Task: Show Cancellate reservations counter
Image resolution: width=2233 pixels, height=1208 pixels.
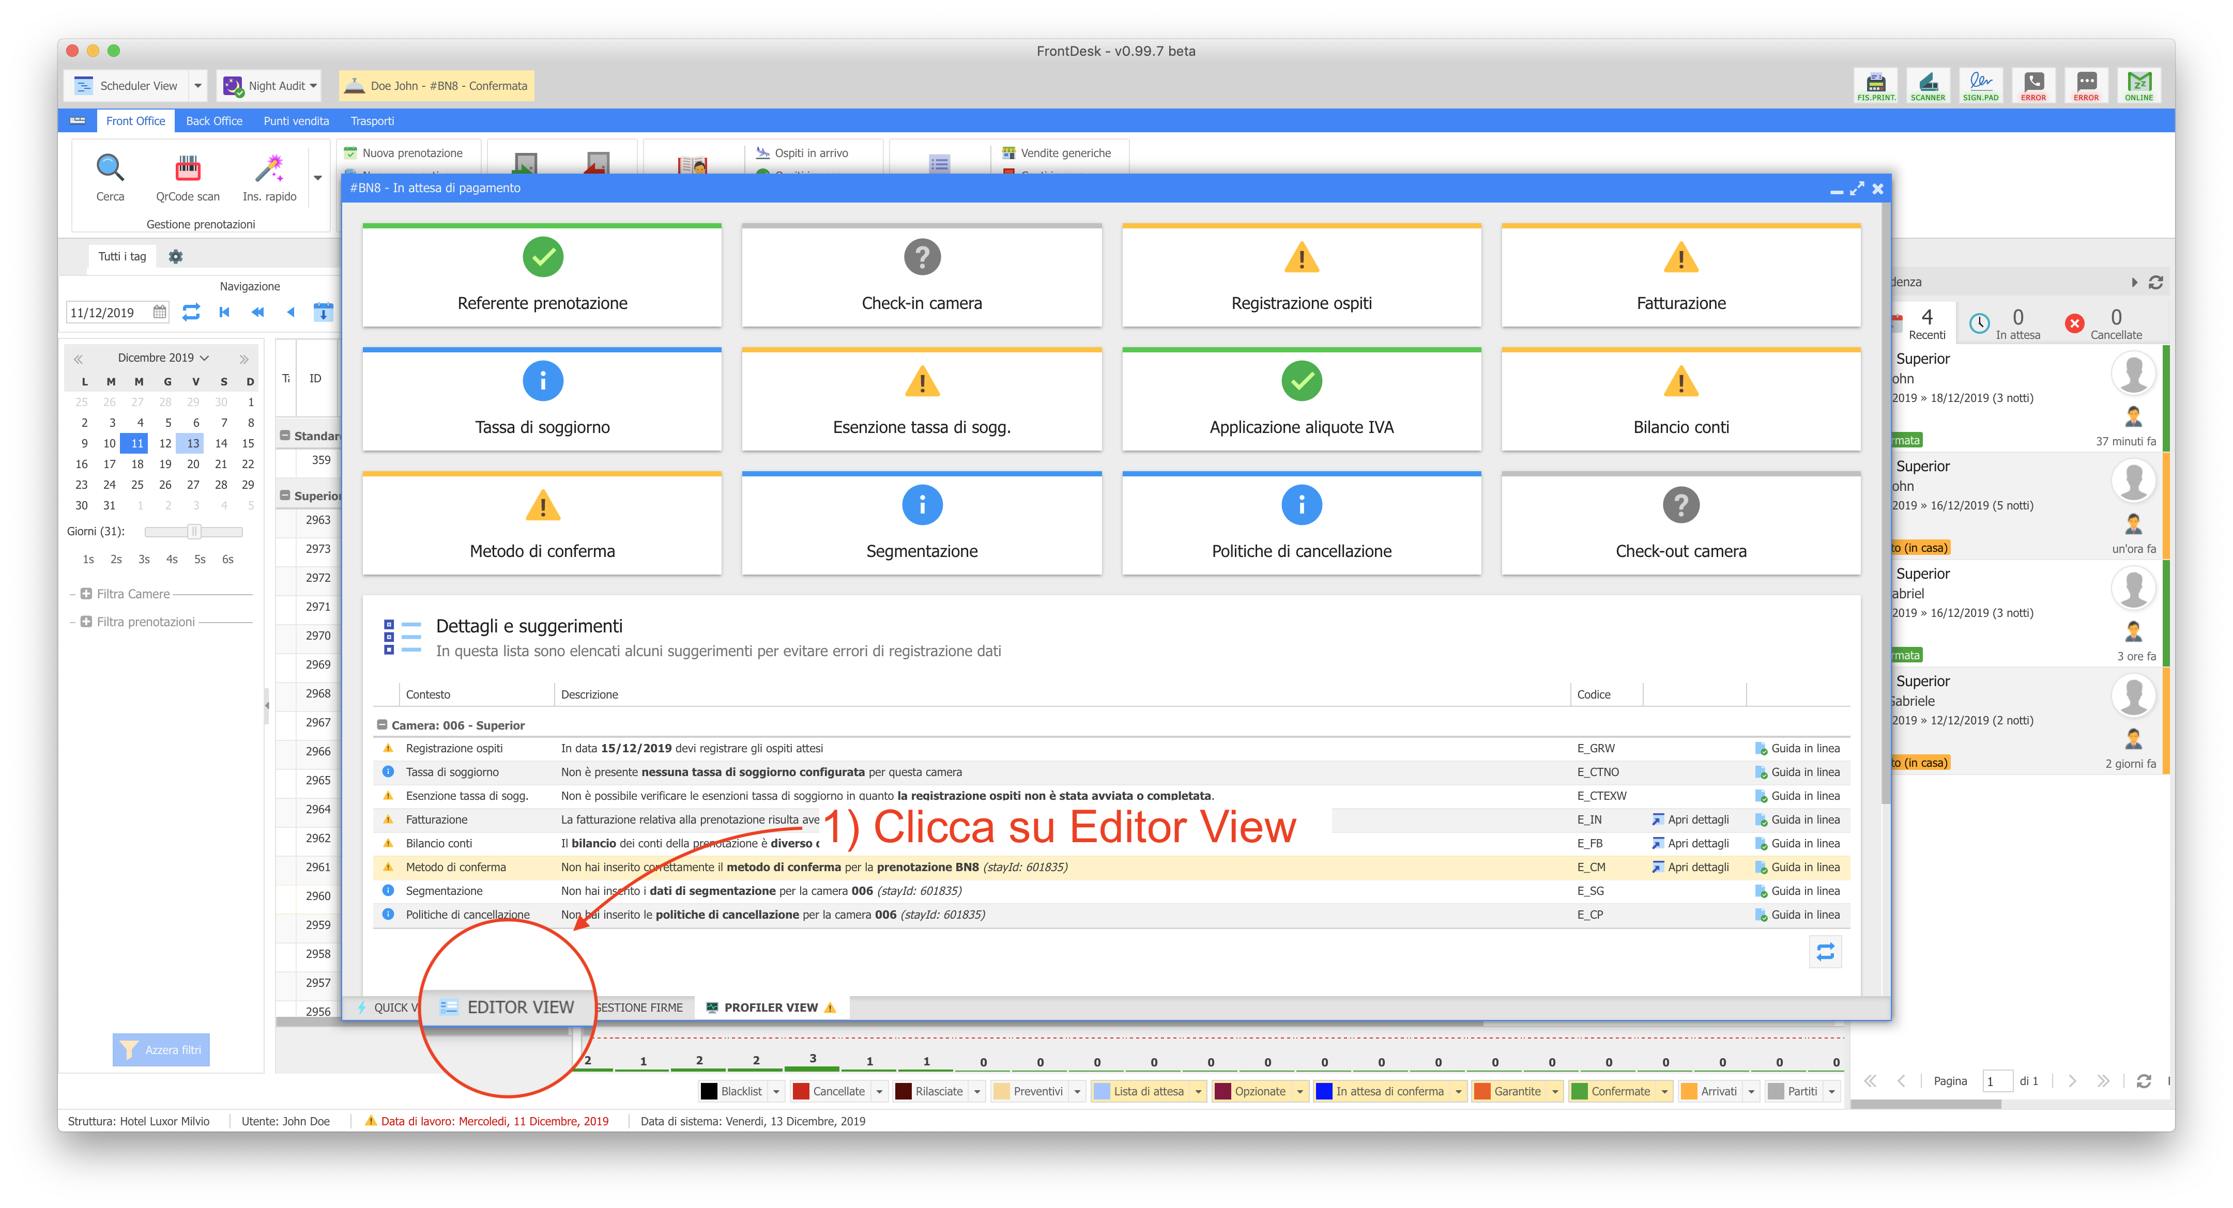Action: pos(2104,323)
